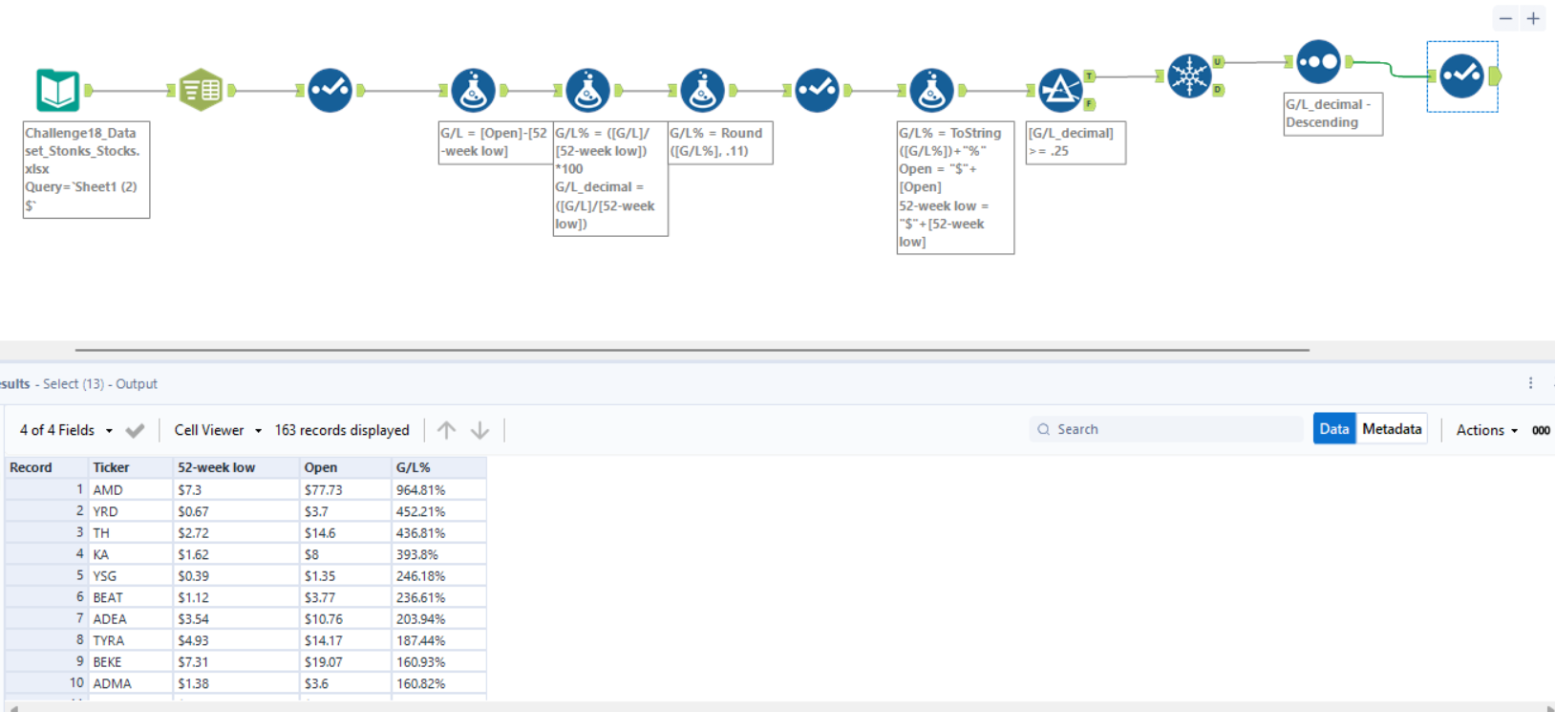Toggle the fields checkmark in results toolbar
Screen dimensions: 1555x712
(x=135, y=431)
